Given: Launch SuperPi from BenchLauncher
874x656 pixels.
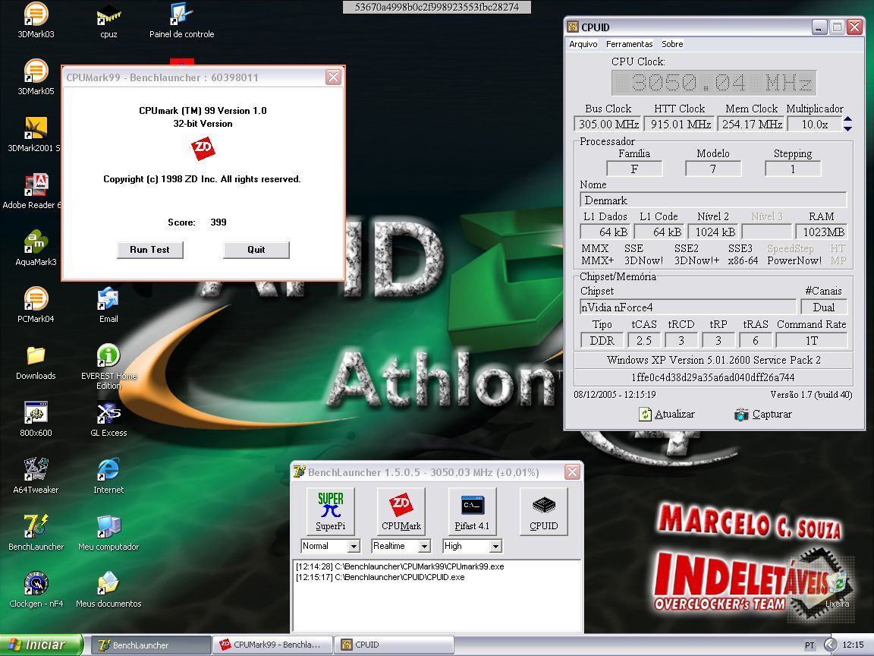Looking at the screenshot, I should point(331,512).
